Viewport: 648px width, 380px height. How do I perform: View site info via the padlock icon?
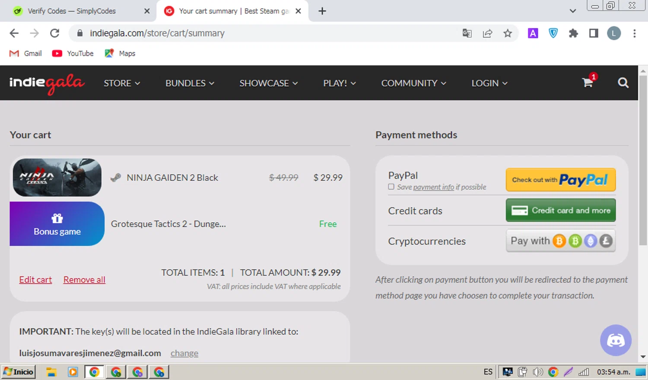(80, 33)
